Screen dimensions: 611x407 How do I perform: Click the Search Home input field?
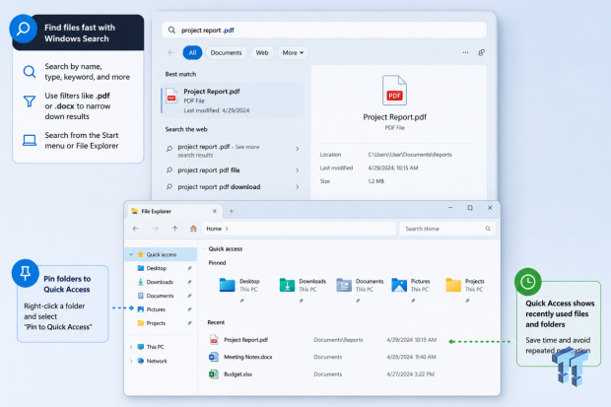(447, 229)
